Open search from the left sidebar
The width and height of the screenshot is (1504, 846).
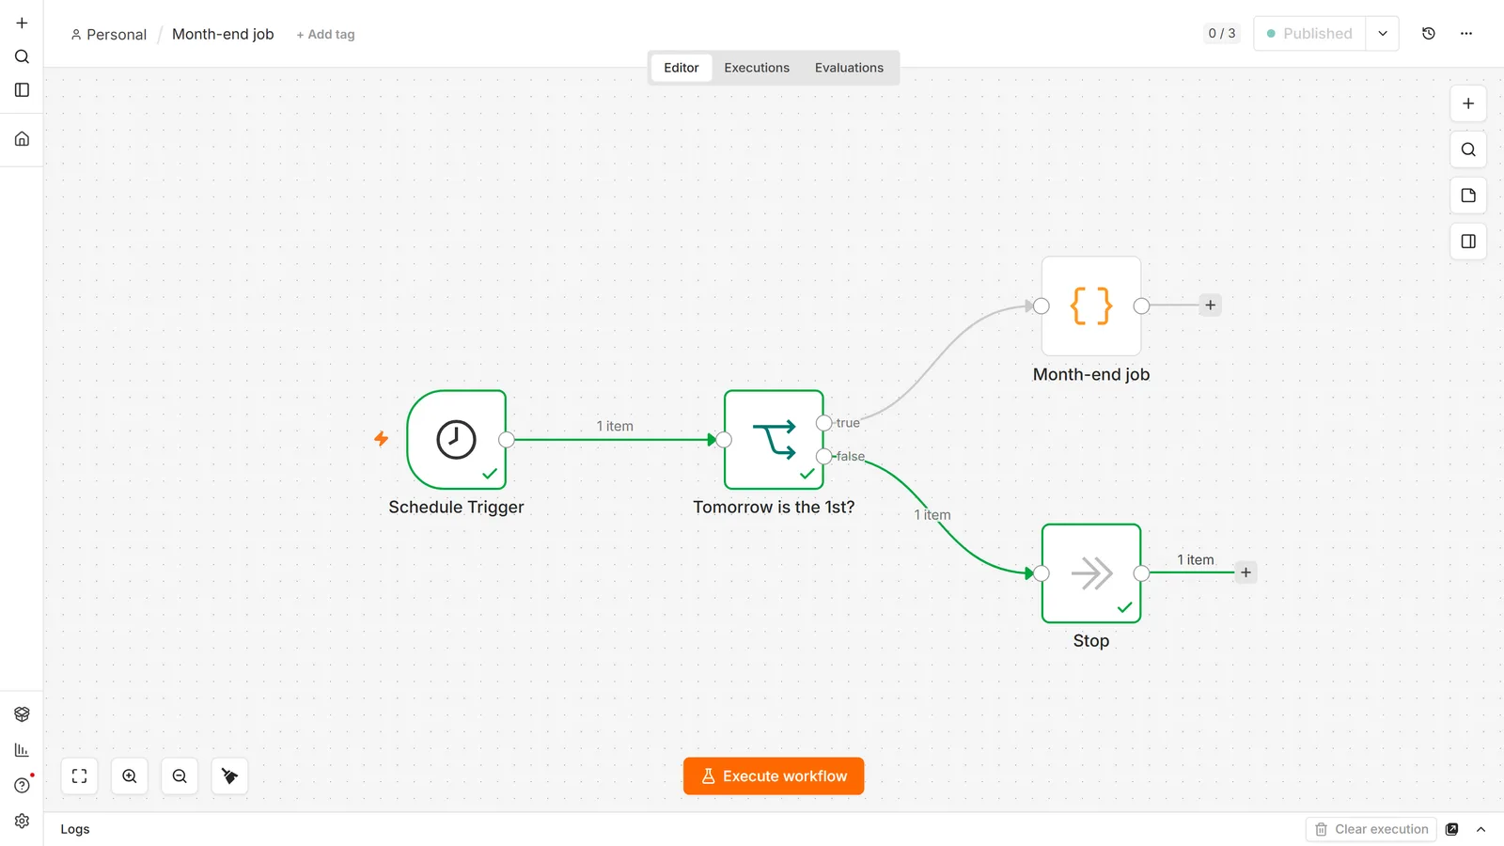[x=22, y=56]
